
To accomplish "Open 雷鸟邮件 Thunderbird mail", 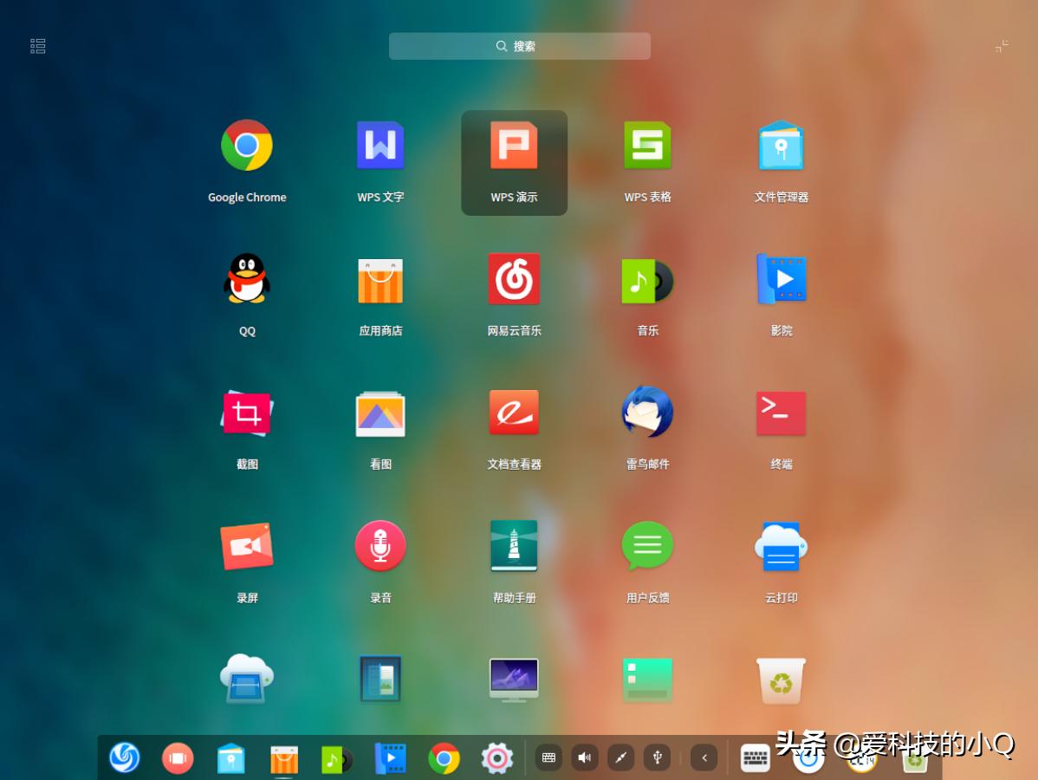I will click(647, 413).
